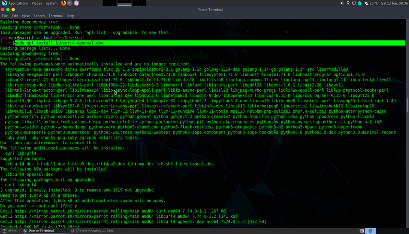Click the Parrot Terminal window title bar text
Viewport: 409px width, 234px height.
pos(210,10)
